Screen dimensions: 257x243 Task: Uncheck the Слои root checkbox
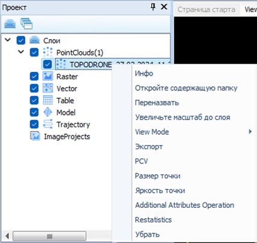(21, 40)
